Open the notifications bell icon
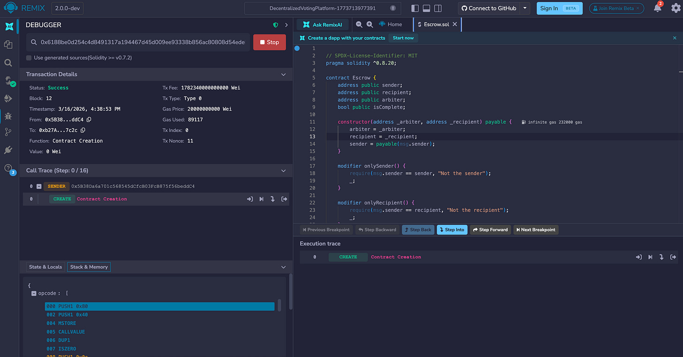 click(x=658, y=8)
